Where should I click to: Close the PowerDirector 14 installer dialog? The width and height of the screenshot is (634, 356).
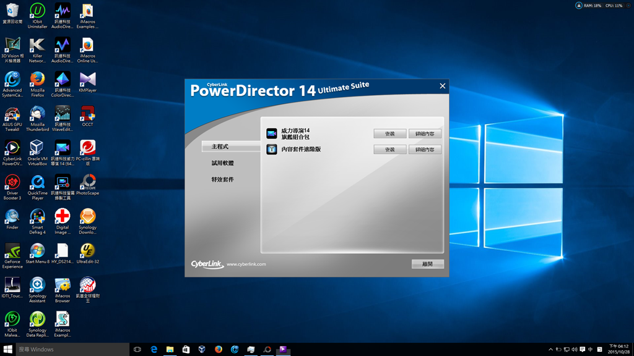tap(442, 86)
